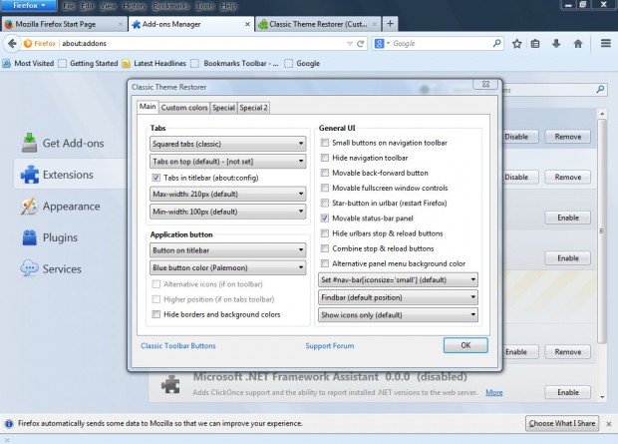
Task: Open the History menu
Action: (134, 6)
